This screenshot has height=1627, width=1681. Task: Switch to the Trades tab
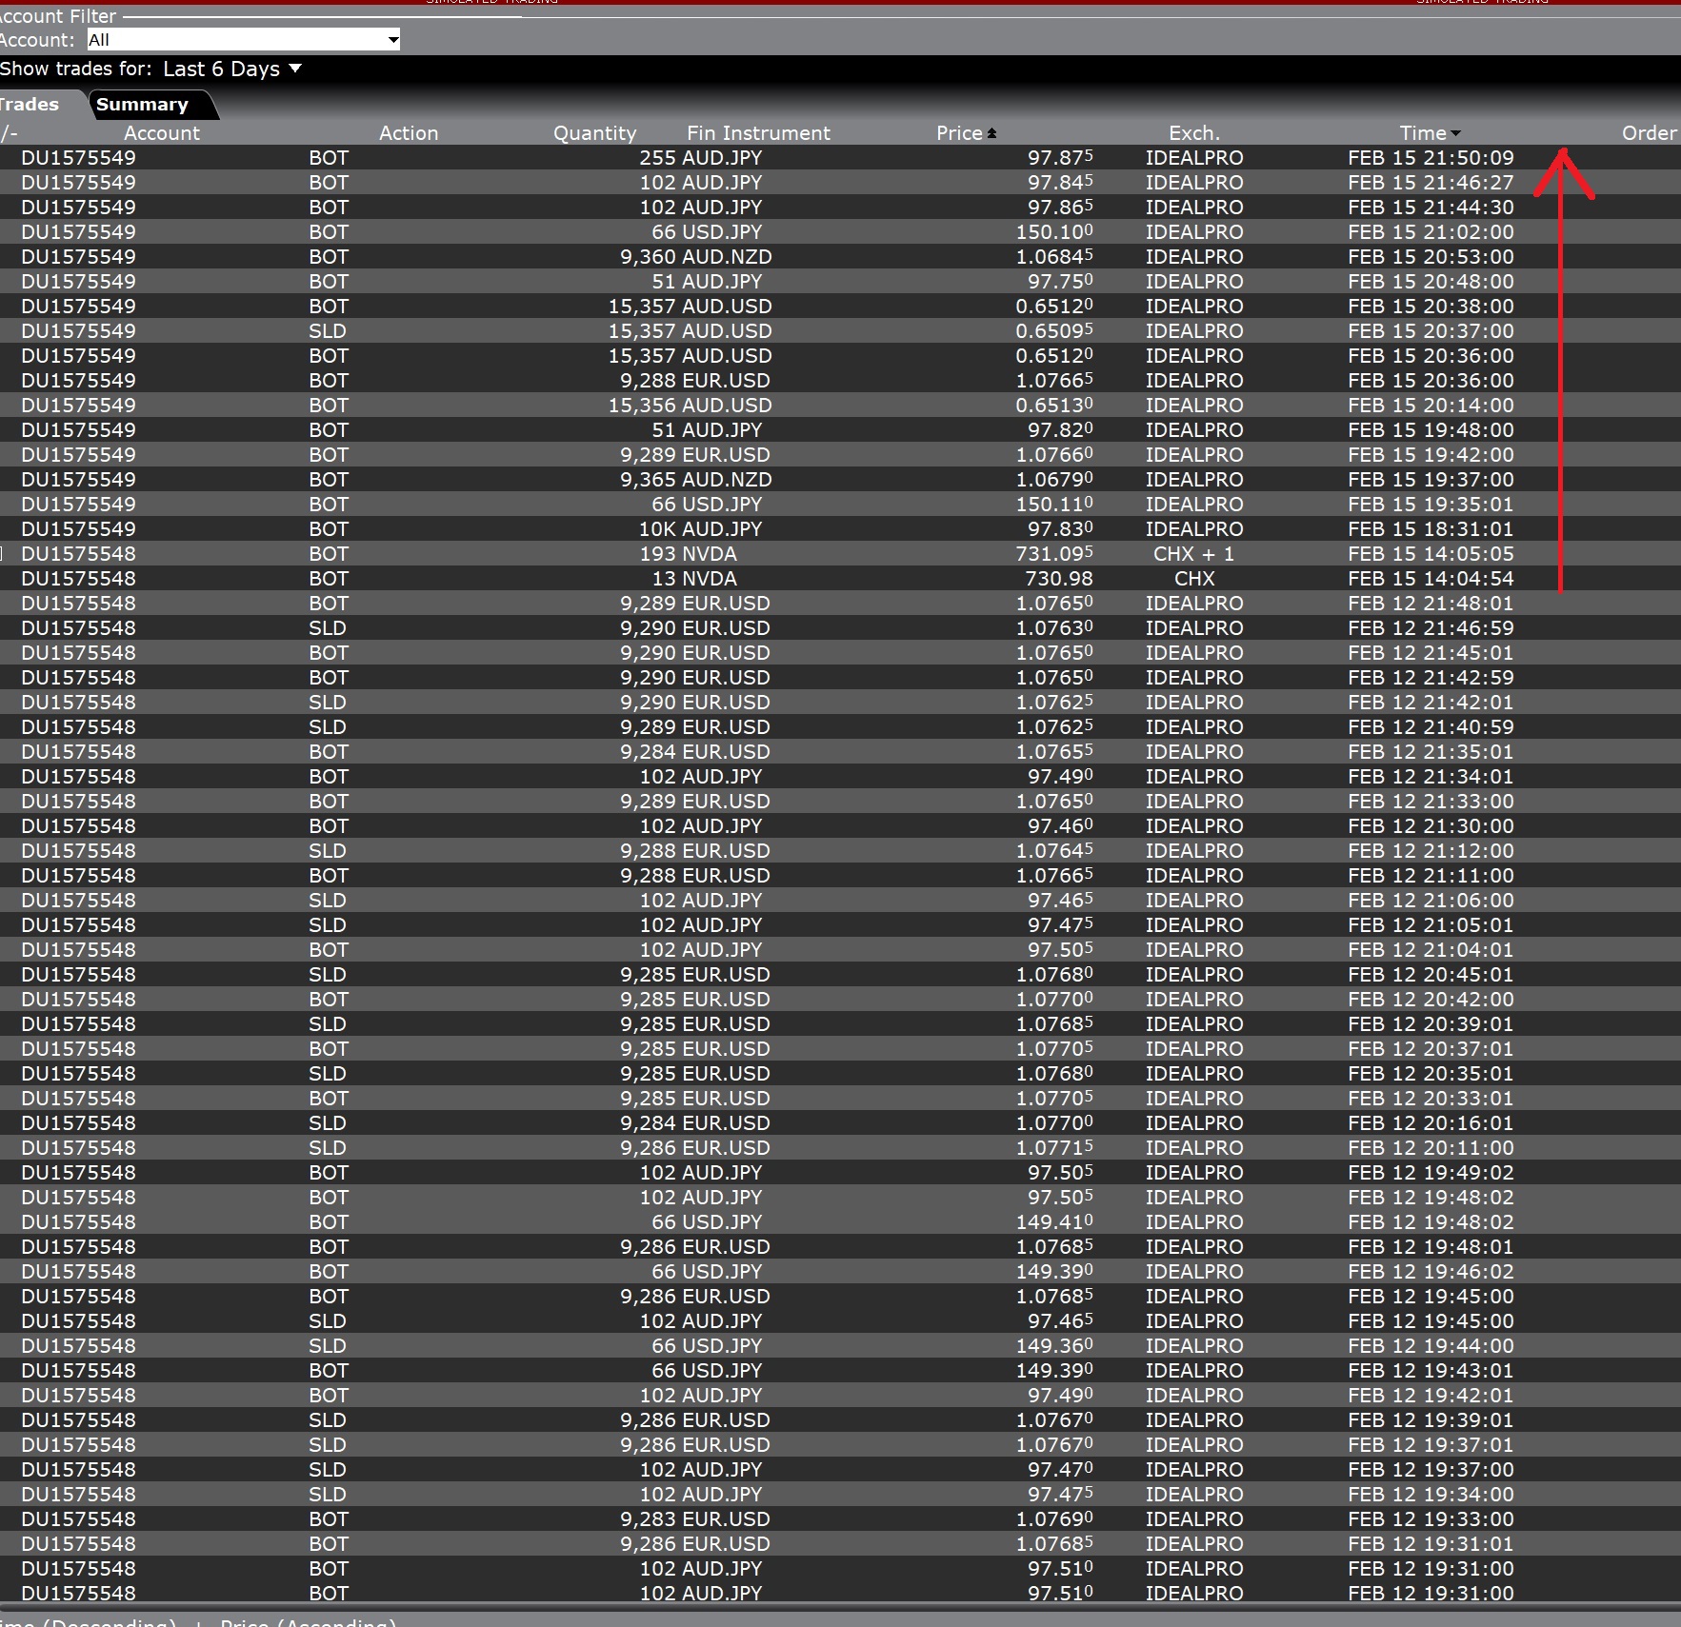pyautogui.click(x=30, y=105)
